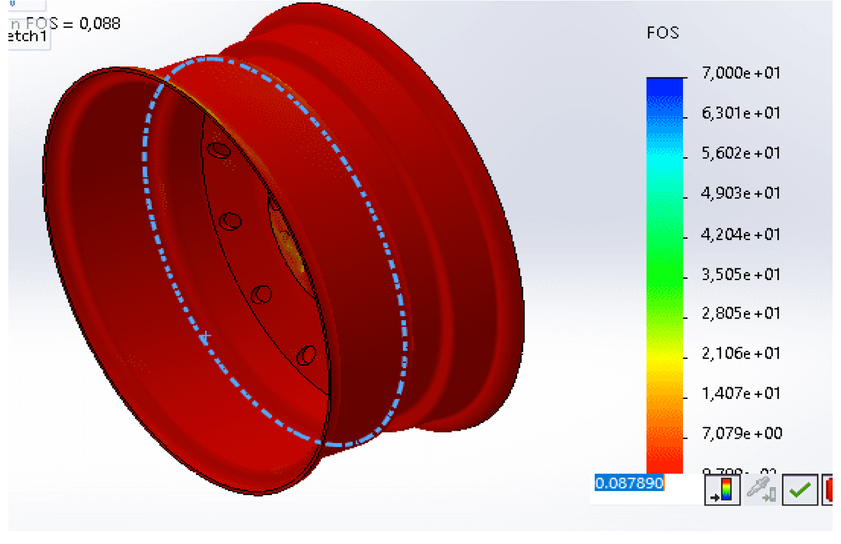Click the 7,079e+00 legend label

coord(742,434)
